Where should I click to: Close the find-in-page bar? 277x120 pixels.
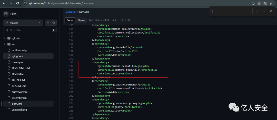(271, 11)
